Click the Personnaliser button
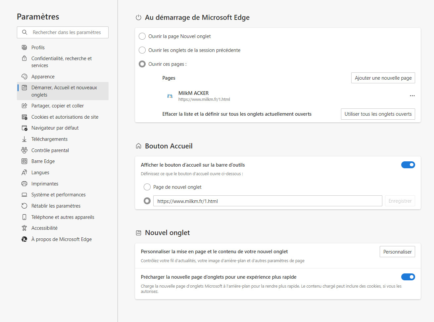Viewport: 434px width, 322px height. [x=397, y=252]
